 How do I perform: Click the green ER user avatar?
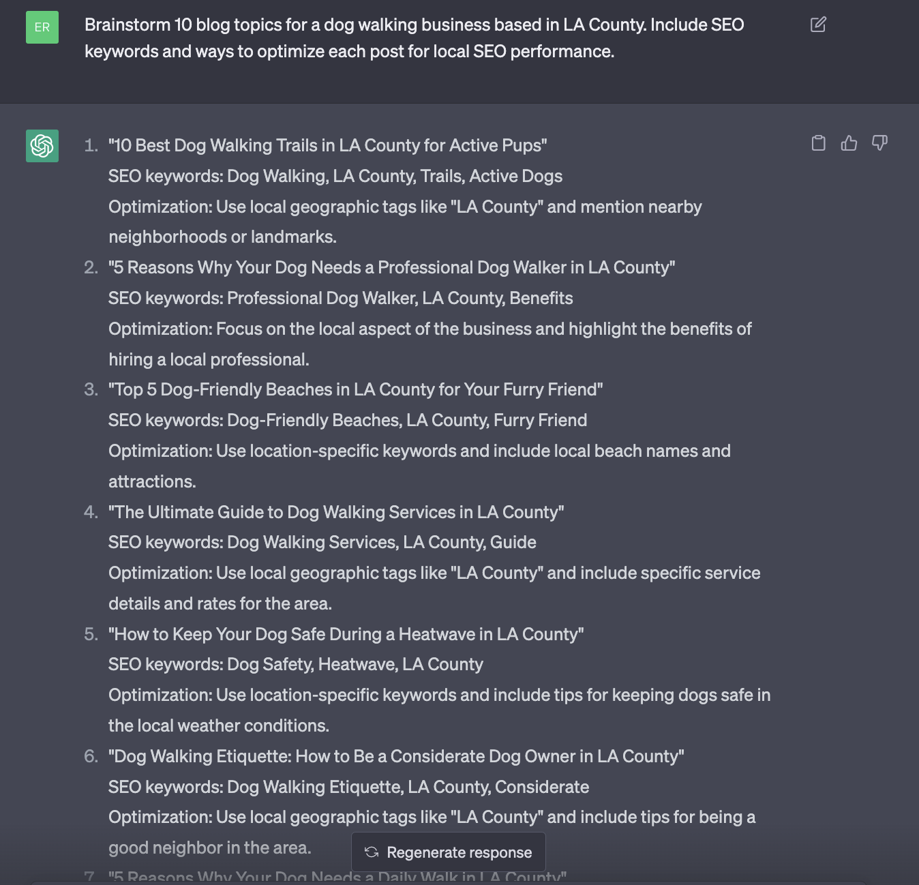42,27
